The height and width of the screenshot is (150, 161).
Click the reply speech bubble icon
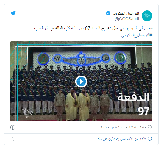(150, 139)
